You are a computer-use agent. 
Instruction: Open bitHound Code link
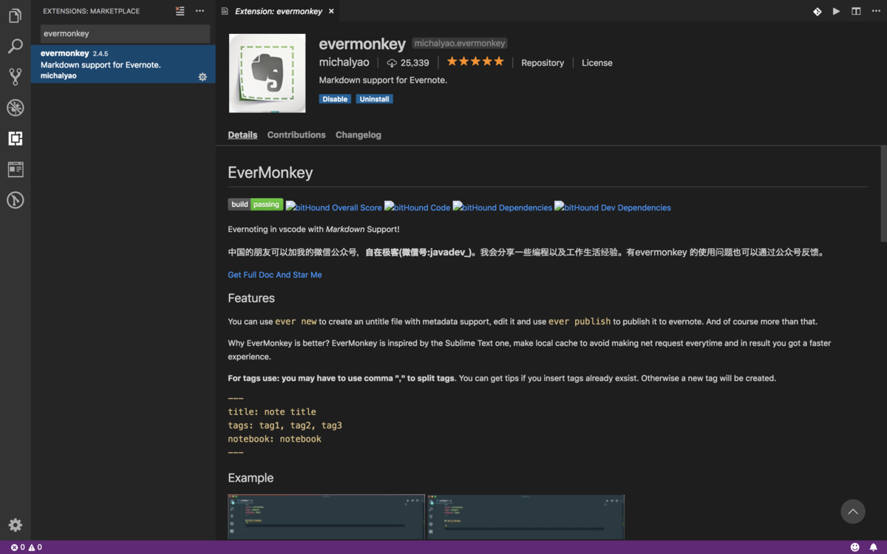(418, 208)
